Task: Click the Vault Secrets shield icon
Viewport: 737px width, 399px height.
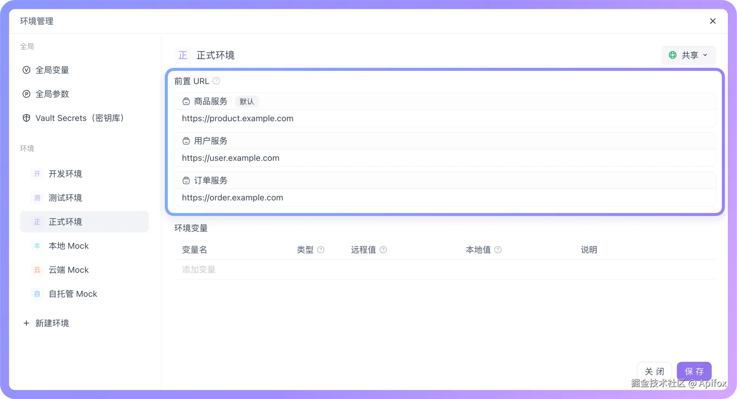Action: coord(26,118)
